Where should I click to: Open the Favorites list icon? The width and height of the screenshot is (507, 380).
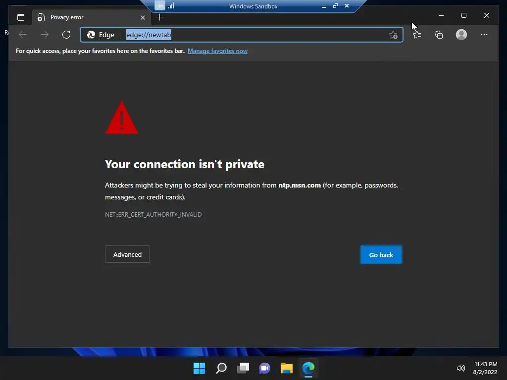417,35
